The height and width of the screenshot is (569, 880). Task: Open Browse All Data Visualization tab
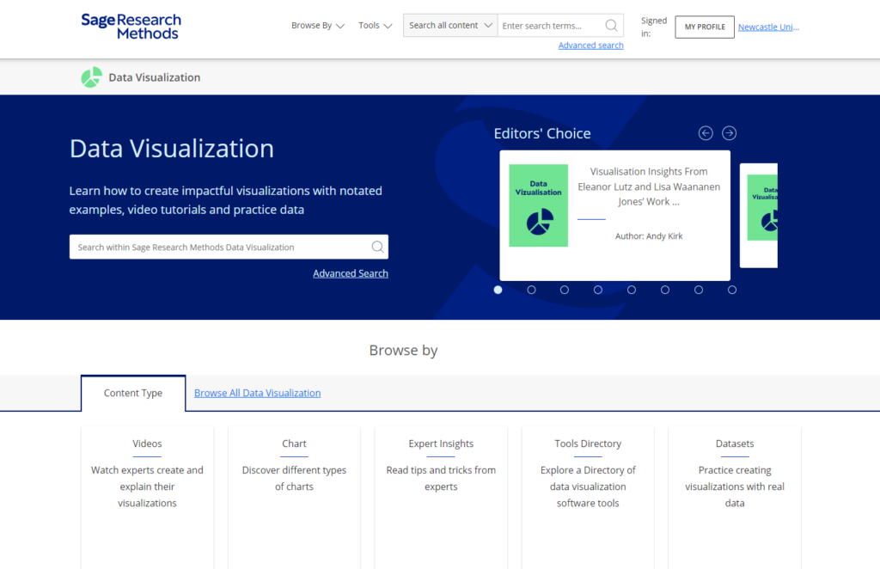point(257,394)
